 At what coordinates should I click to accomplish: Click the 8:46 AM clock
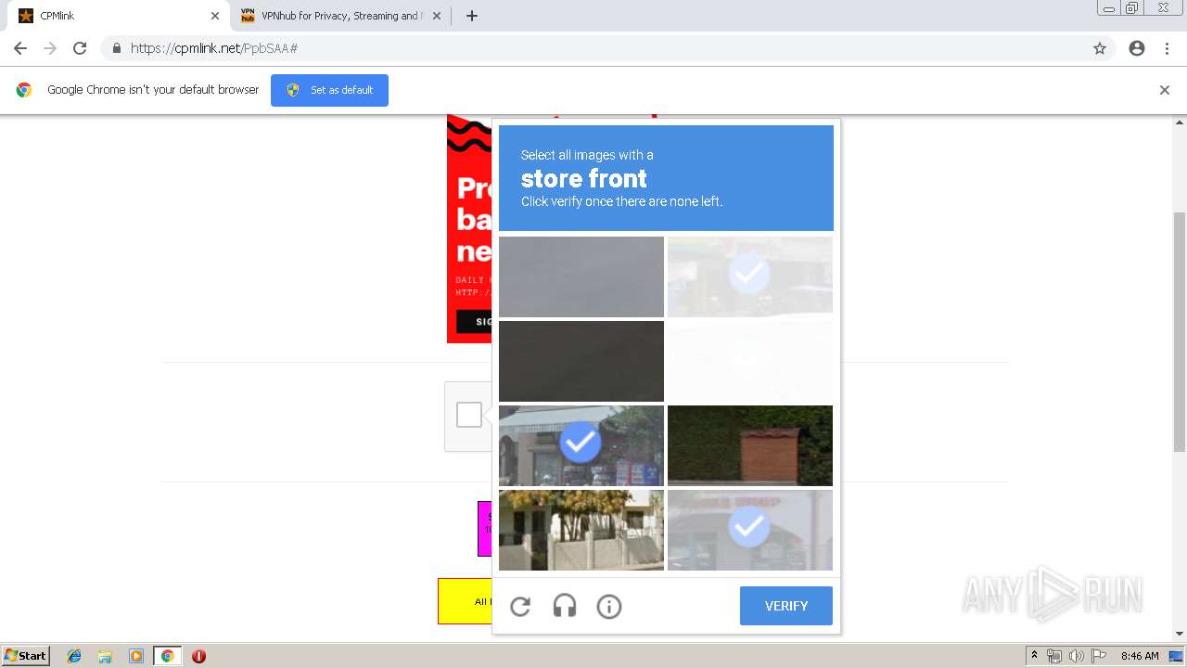pos(1140,656)
